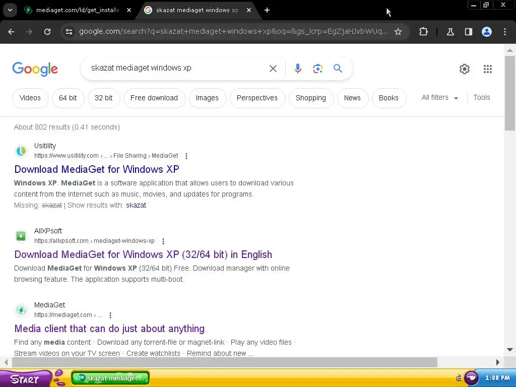Select the 32 bit filter chip
Image resolution: width=516 pixels, height=387 pixels.
point(103,98)
